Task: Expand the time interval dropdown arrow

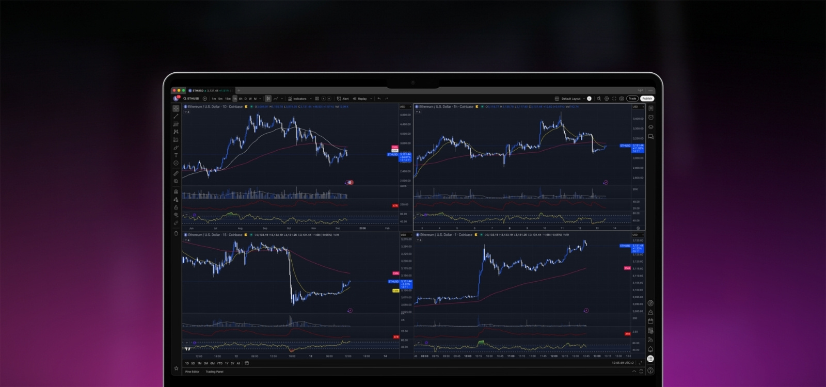Action: click(260, 99)
